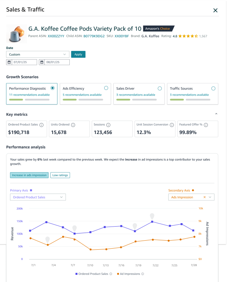Screen dimensions: 227x282
Task: Open Ordered Product Sales primary axis dropdown
Action: pyautogui.click(x=38, y=197)
